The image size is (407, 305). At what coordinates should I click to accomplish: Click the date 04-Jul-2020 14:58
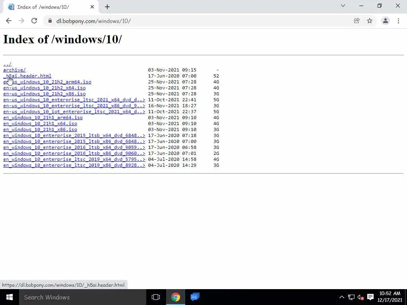pos(172,159)
